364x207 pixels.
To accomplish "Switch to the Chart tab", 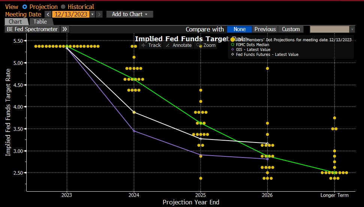I will coord(15,22).
